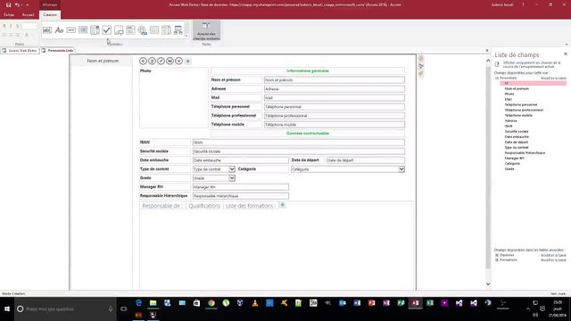Select the Informations générales heading label
571x321 pixels.
pyautogui.click(x=308, y=71)
